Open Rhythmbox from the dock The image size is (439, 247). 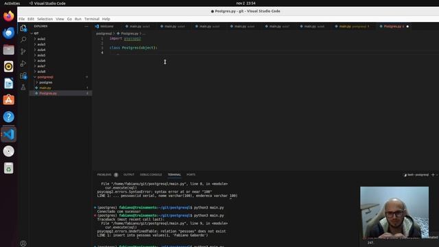coord(9,67)
